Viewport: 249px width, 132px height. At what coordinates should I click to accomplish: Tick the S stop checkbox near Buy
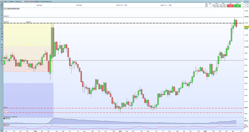pos(243,7)
